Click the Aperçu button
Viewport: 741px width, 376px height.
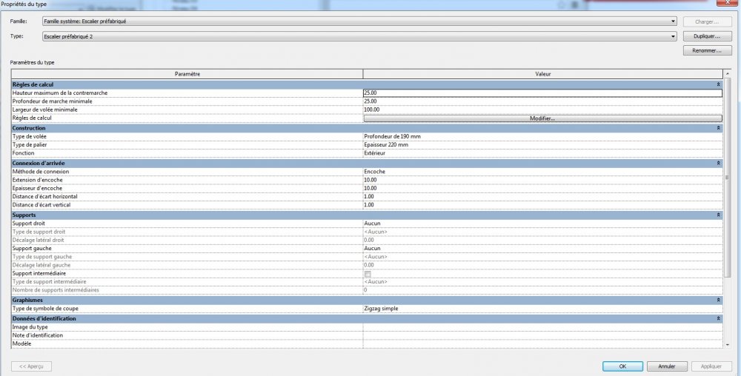coord(32,366)
